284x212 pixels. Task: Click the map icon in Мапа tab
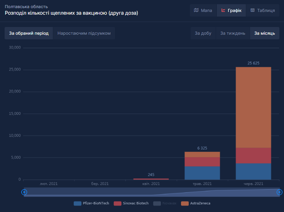tap(196, 10)
